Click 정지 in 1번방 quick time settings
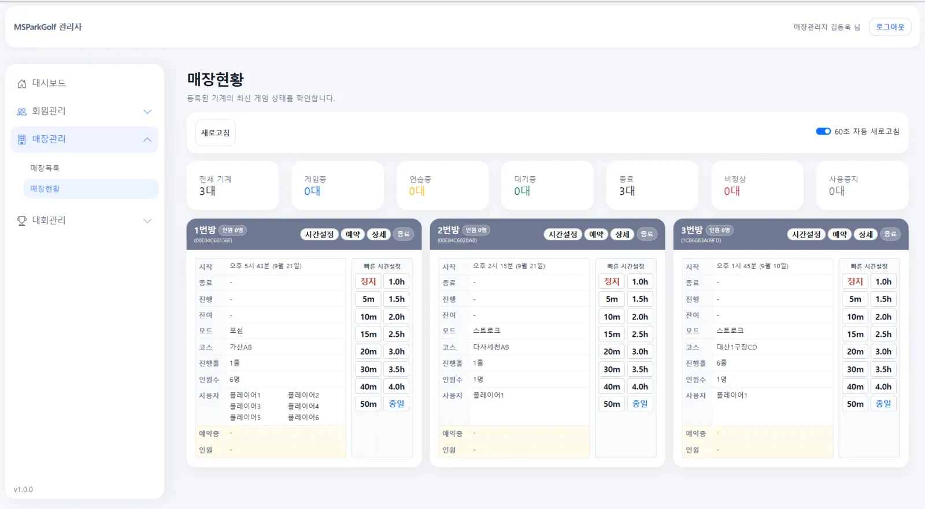Screen dimensions: 925x509 [368, 281]
